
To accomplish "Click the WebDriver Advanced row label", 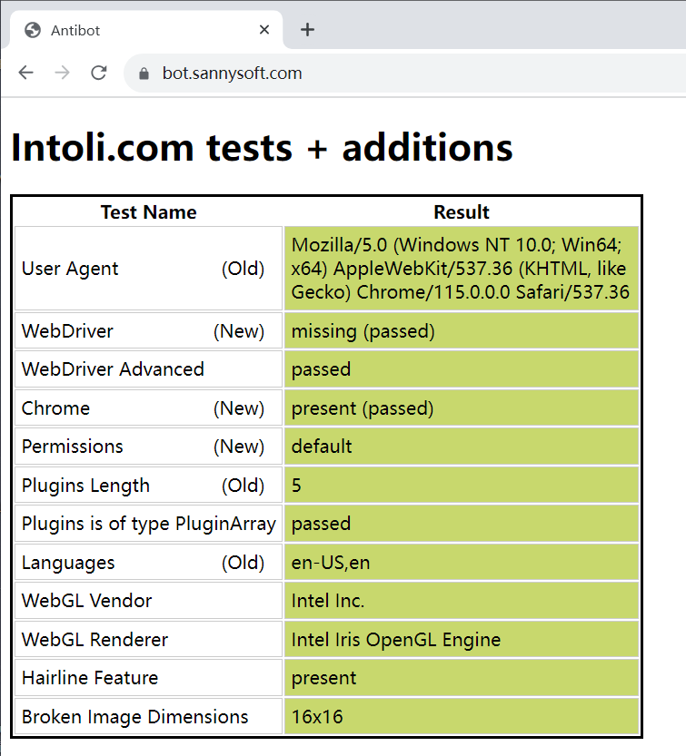I will [113, 369].
